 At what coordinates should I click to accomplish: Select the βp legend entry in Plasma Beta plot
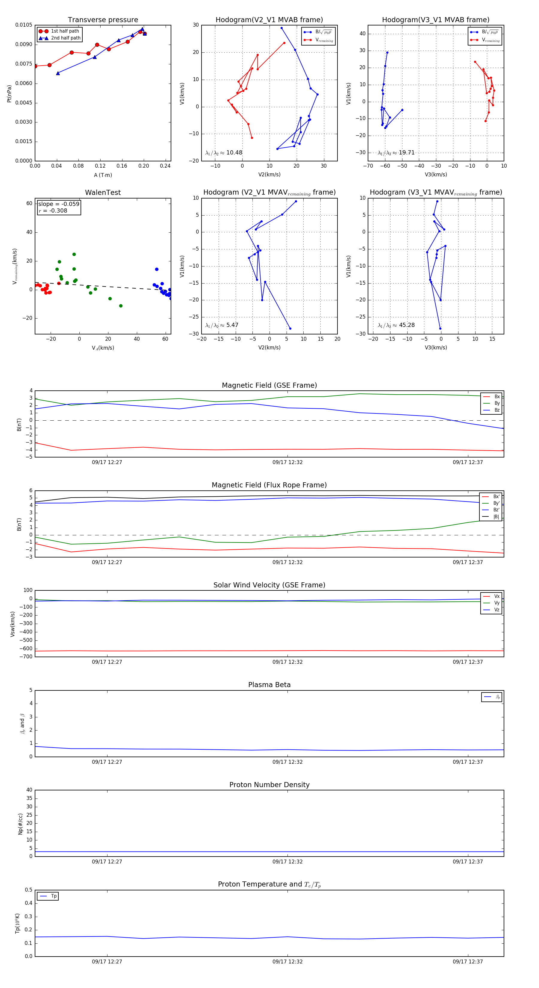click(492, 697)
